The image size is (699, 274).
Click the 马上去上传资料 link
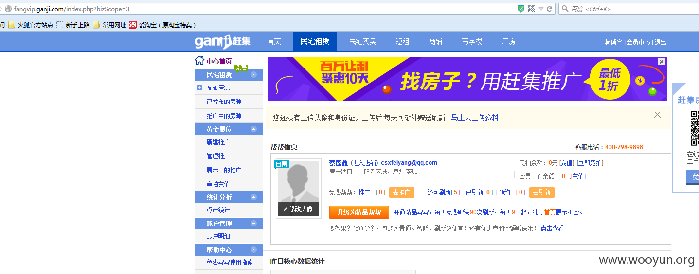point(475,118)
